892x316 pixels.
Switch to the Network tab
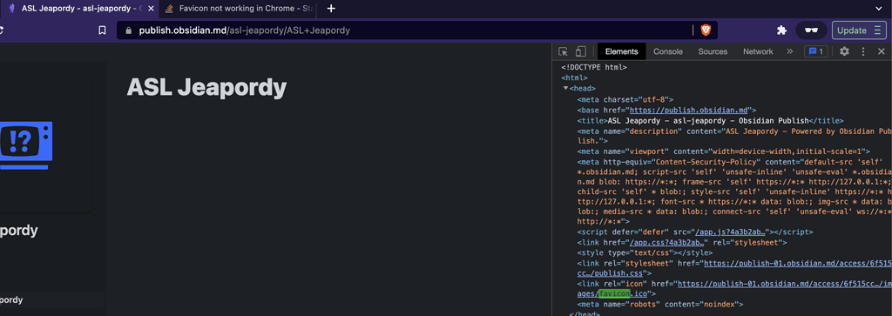(x=758, y=51)
